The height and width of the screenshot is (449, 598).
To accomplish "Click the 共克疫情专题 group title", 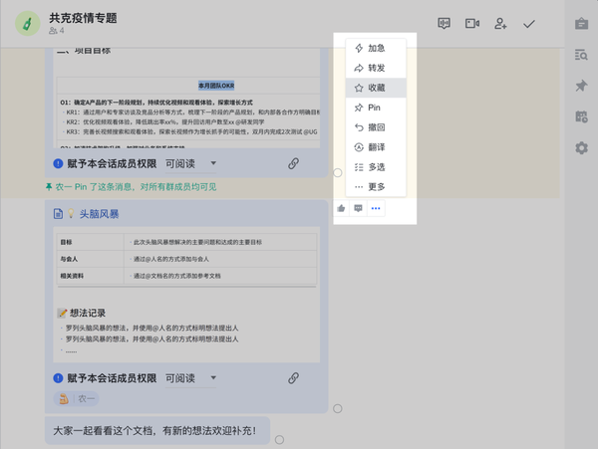I will point(83,18).
